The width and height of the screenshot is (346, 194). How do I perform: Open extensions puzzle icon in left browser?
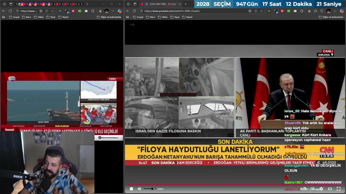click(x=93, y=11)
